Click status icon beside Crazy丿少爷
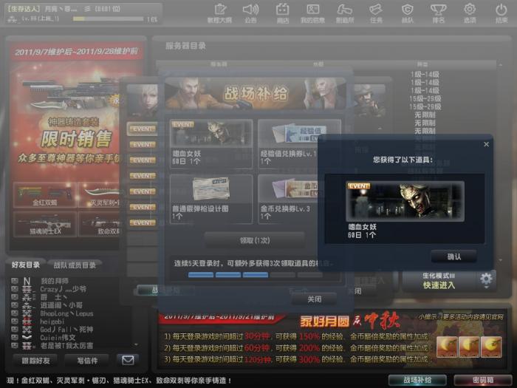Viewport: 517px width, 388px height. (15, 289)
